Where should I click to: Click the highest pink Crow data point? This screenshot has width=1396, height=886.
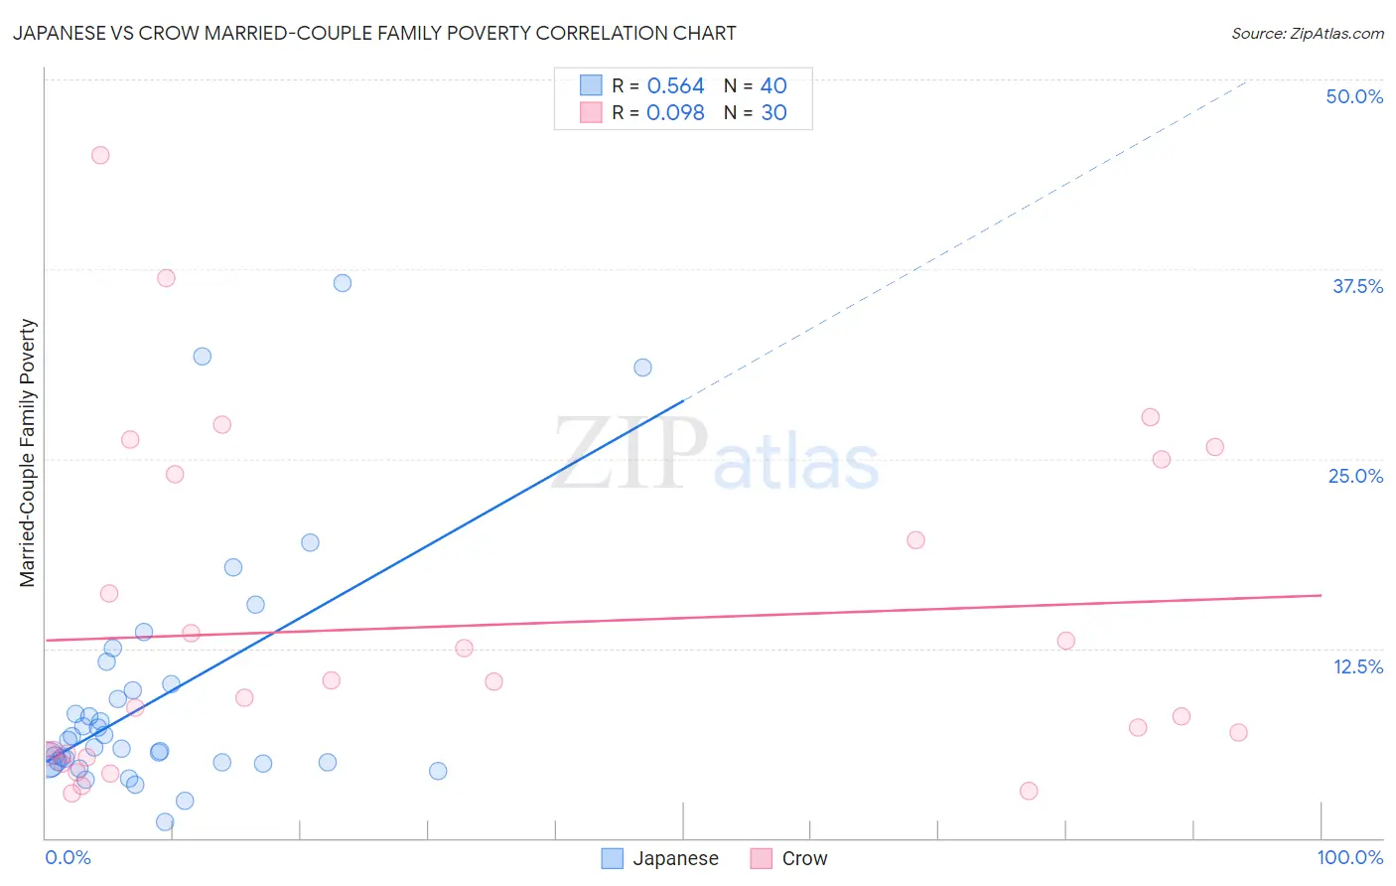pos(100,155)
